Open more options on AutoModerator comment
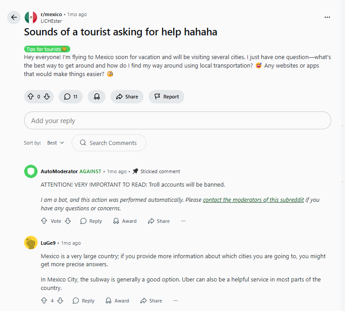The height and width of the screenshot is (311, 345). [x=183, y=221]
